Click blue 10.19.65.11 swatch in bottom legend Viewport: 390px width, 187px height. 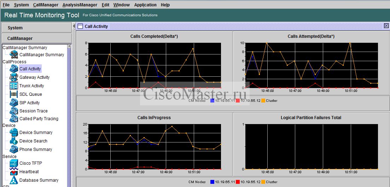(212, 182)
